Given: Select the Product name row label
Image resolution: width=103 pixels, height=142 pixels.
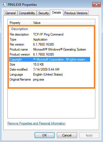Looking at the screenshot, I should click(19, 49).
